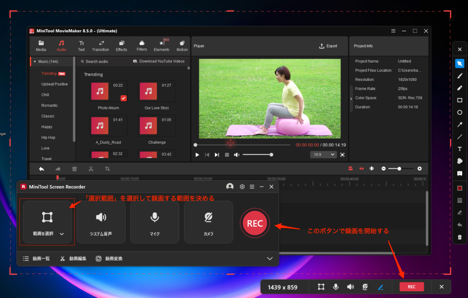The width and height of the screenshot is (468, 298).
Task: Click the player volume slider
Action: (257, 155)
